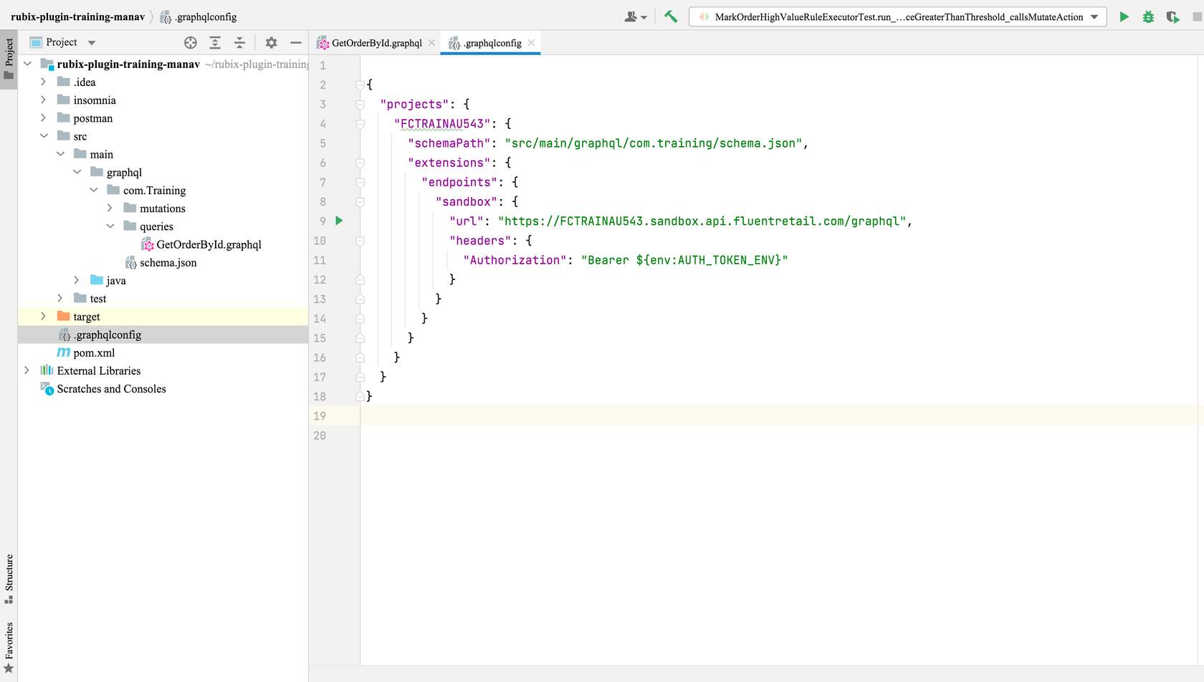Click the locate/select opened file target icon
The height and width of the screenshot is (682, 1204).
point(190,42)
